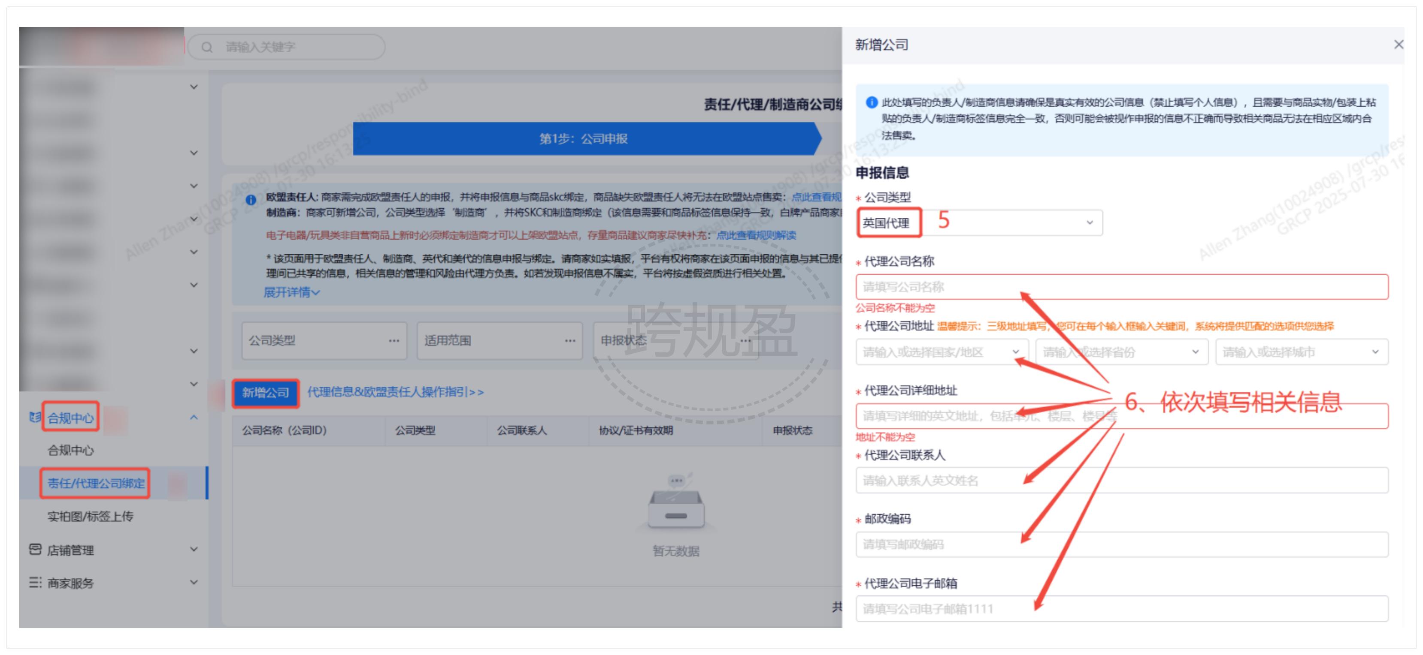
Task: Click the 店铺管理 store icon
Action: click(35, 550)
